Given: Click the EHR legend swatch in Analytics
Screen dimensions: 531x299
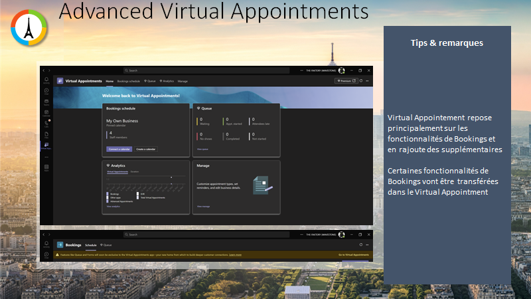Looking at the screenshot, I should (137, 194).
